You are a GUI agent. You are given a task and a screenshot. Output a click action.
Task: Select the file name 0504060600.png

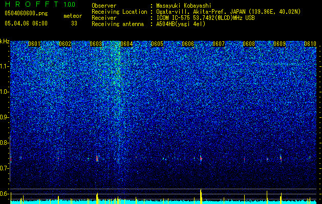(26, 14)
